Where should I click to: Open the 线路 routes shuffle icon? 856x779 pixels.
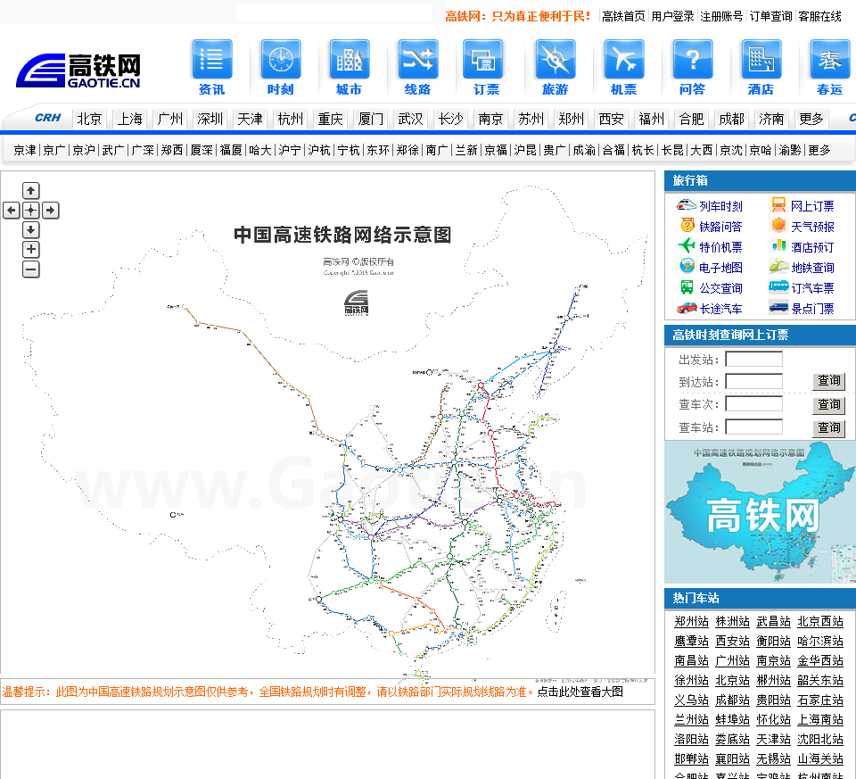click(418, 60)
